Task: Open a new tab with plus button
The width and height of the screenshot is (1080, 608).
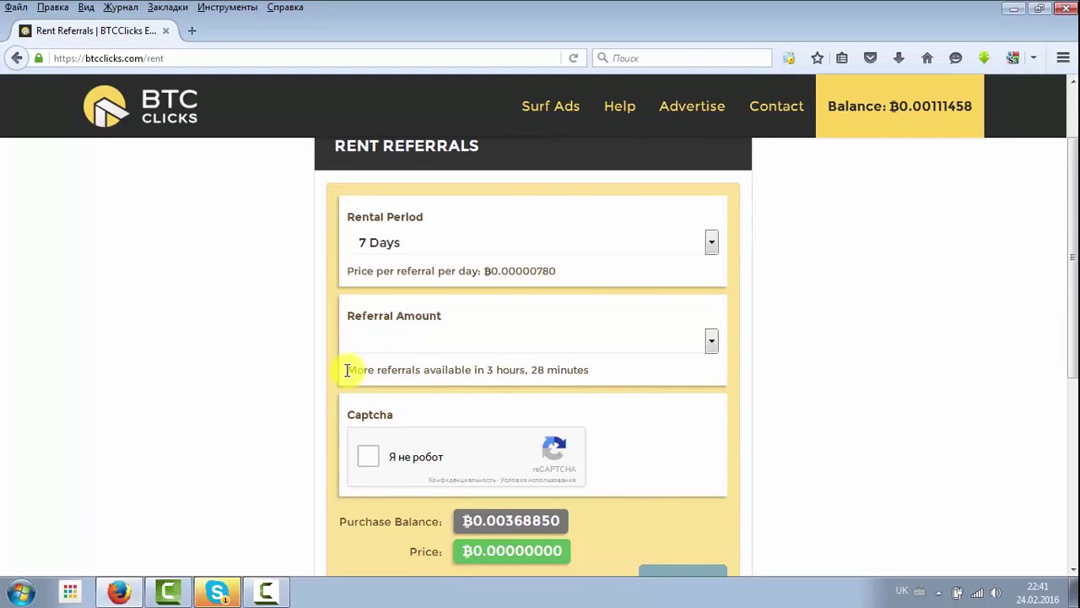Action: click(192, 30)
